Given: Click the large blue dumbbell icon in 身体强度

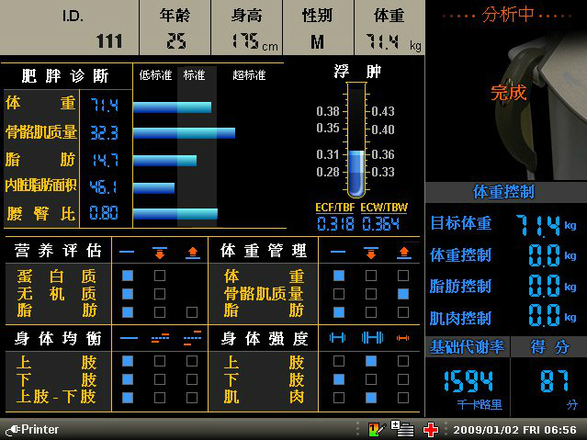Looking at the screenshot, I should pyautogui.click(x=370, y=338).
